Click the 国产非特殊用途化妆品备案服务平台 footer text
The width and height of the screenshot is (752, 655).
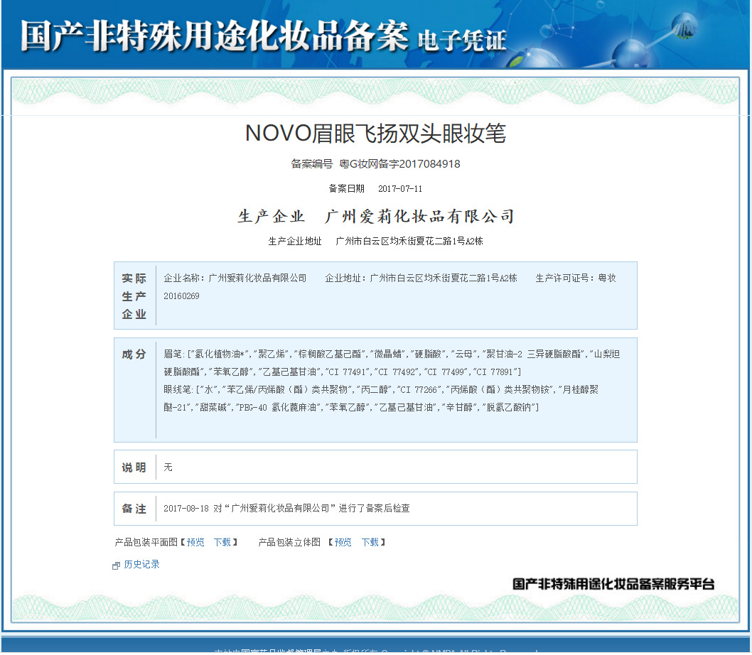613,584
